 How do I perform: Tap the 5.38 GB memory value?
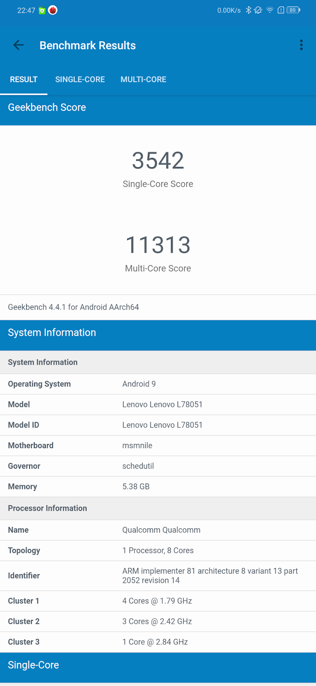coord(136,487)
